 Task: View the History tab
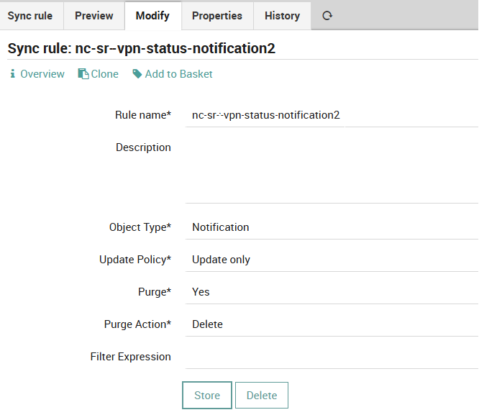(282, 15)
